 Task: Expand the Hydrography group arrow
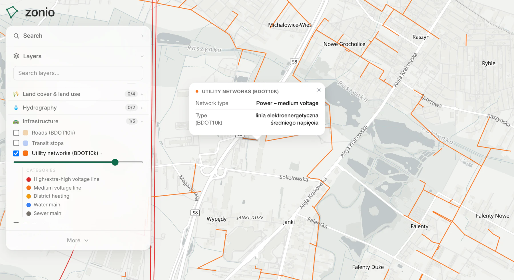142,108
